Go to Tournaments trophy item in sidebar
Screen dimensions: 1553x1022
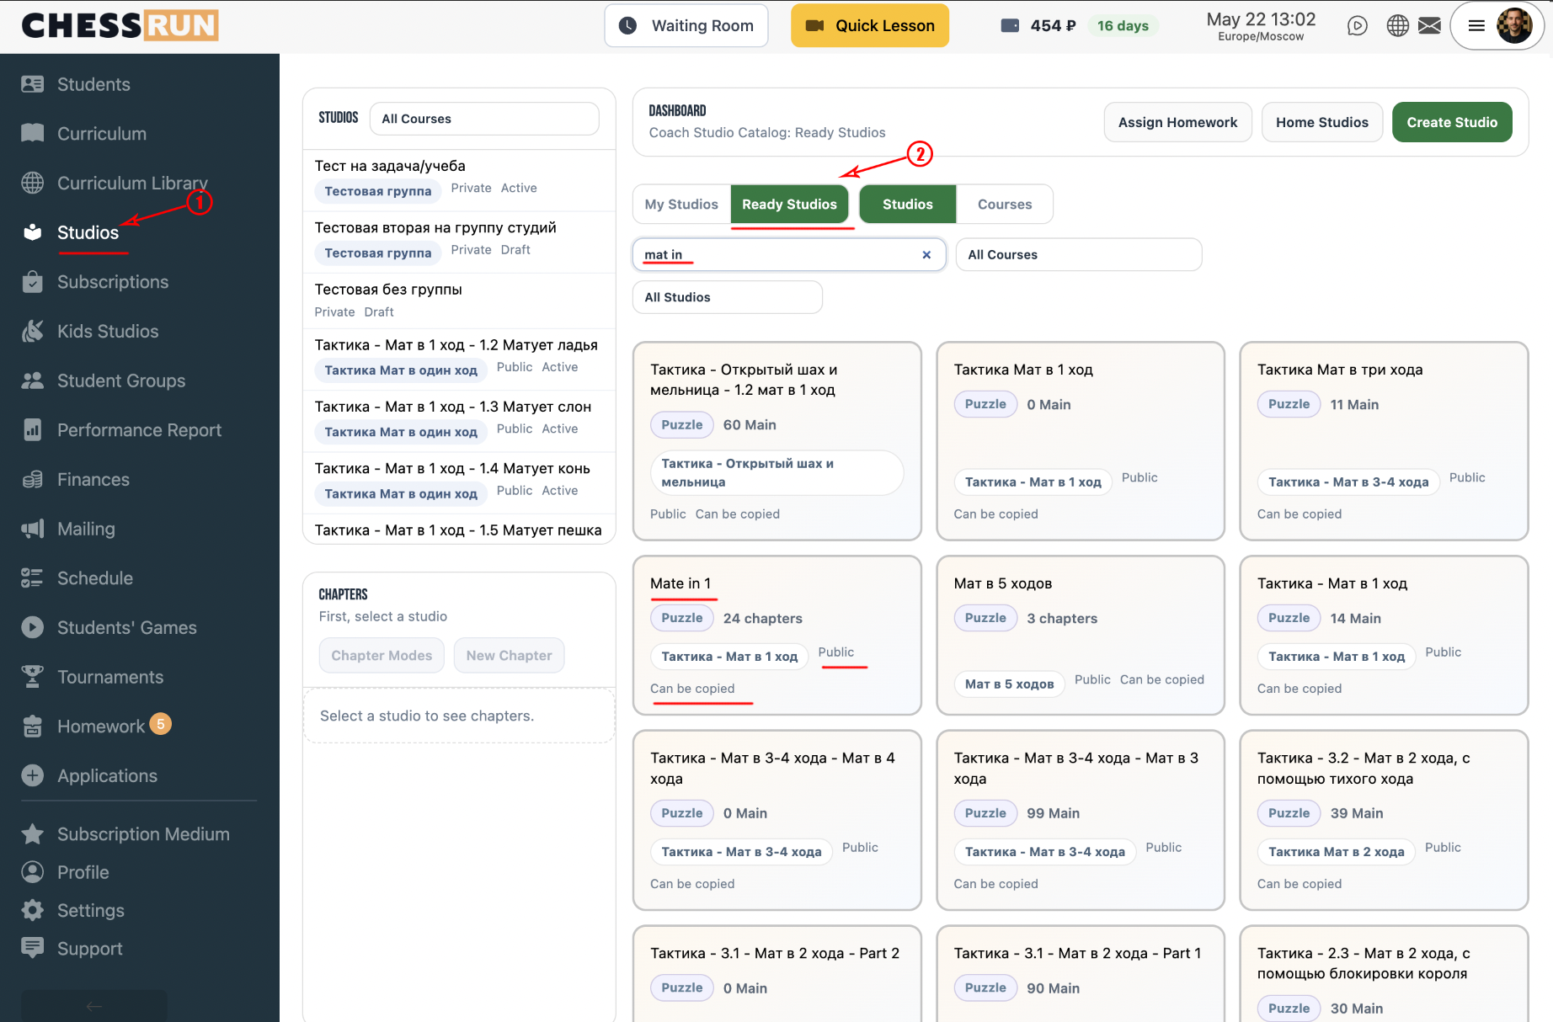point(110,678)
